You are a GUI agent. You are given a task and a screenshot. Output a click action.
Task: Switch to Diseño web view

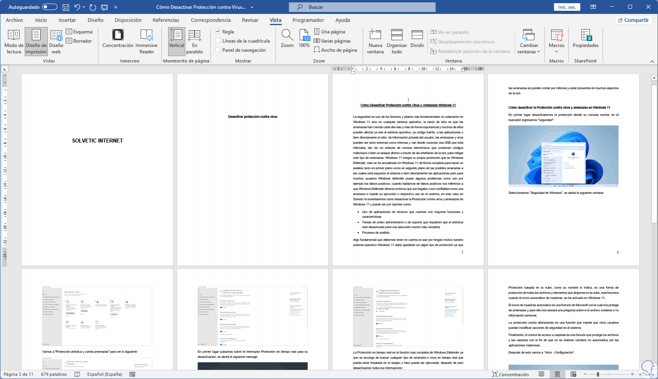tap(56, 41)
